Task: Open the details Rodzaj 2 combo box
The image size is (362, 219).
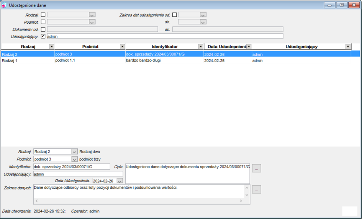Action: click(74, 152)
